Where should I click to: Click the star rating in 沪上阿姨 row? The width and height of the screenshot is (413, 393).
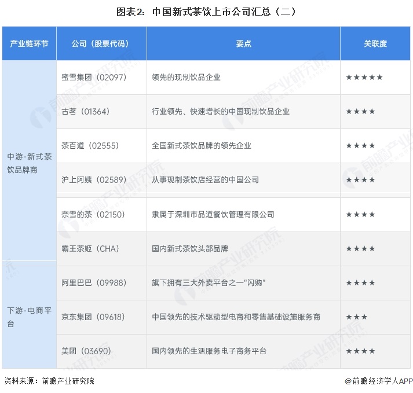point(360,180)
